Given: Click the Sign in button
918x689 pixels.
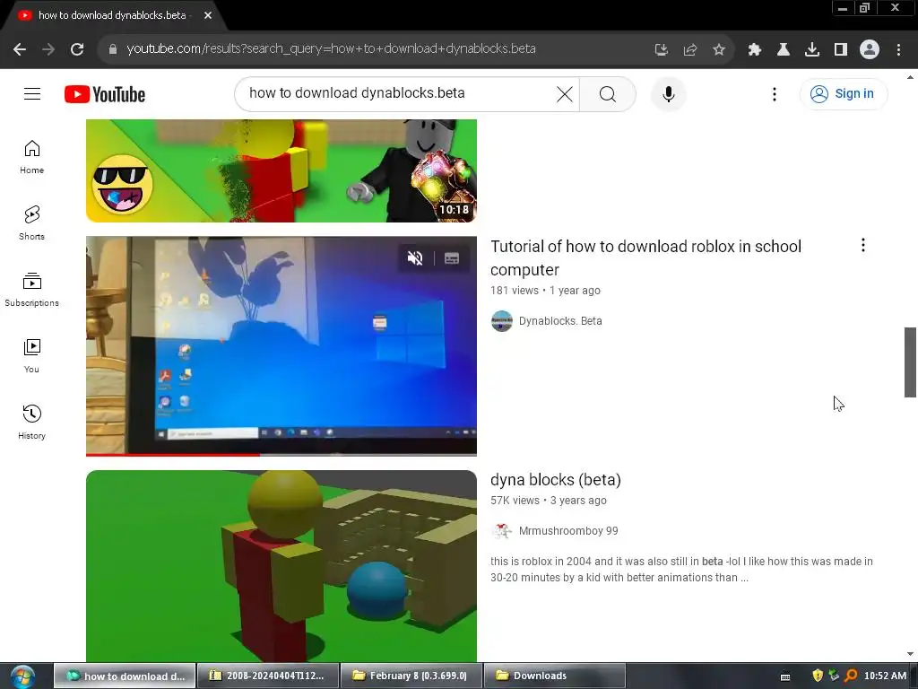Looking at the screenshot, I should click(x=843, y=93).
